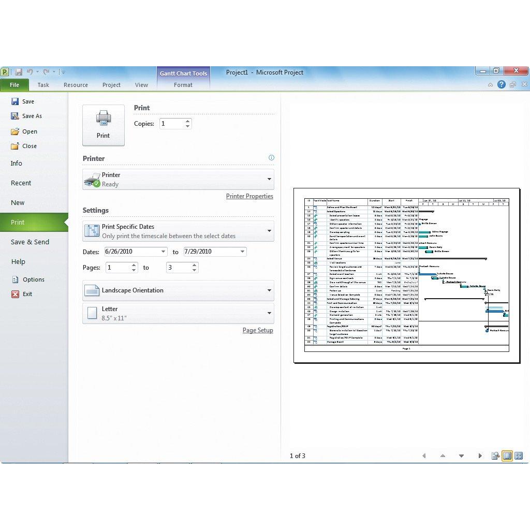Screen dimensions: 530x530
Task: Select New in the backstage sidebar
Action: point(17,202)
